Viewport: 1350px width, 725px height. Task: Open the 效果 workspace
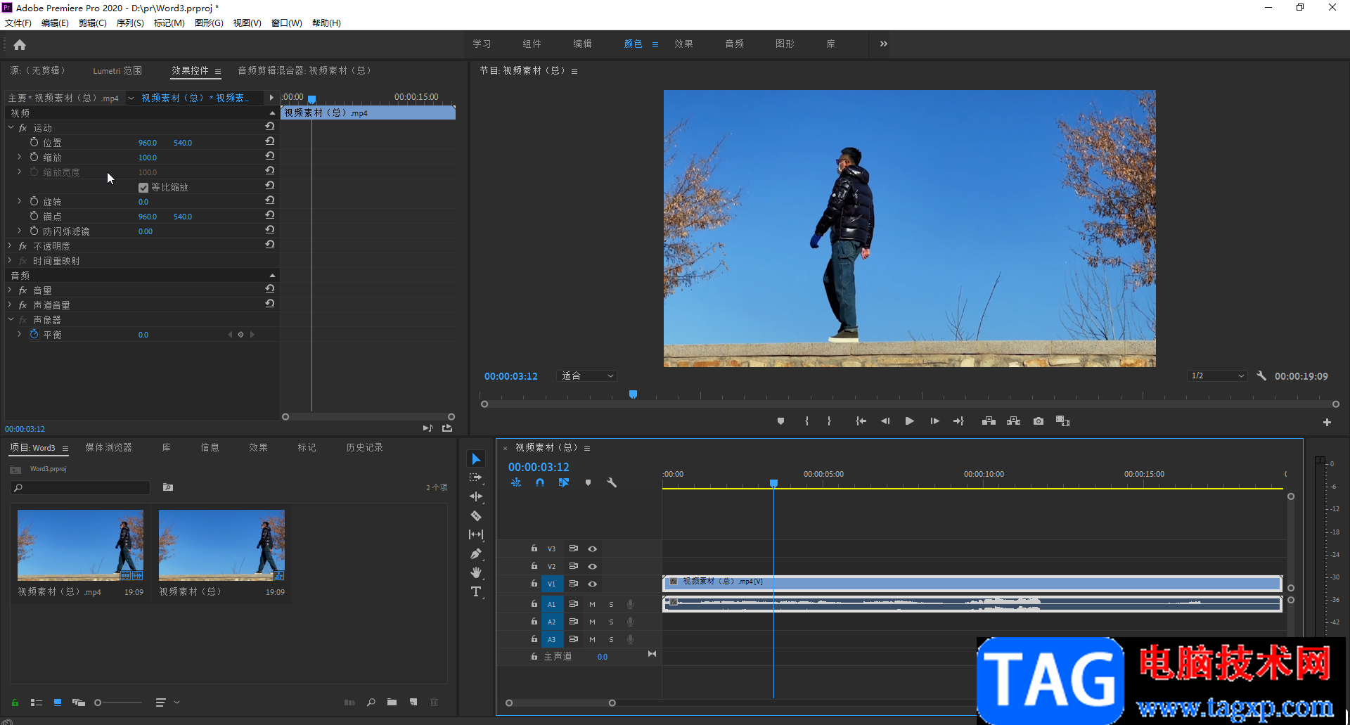pos(683,44)
